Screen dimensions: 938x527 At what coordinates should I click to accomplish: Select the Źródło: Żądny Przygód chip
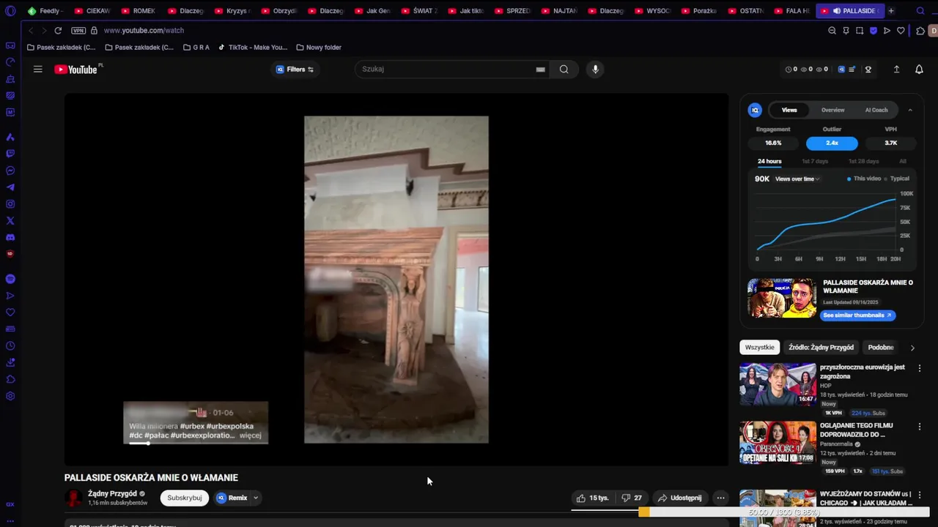point(821,347)
